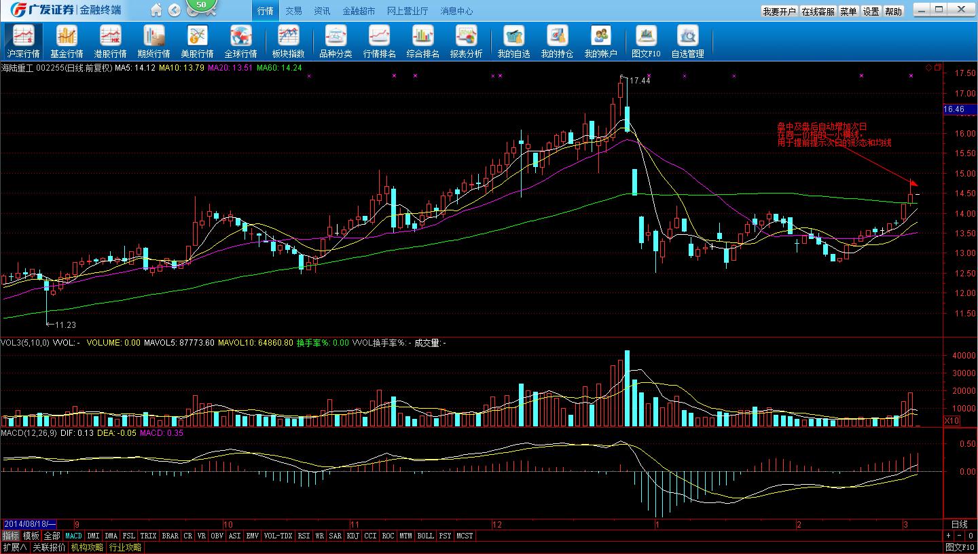This screenshot has height=554, width=978.
Task: Select the 板块指数 sector index icon
Action: tap(288, 41)
